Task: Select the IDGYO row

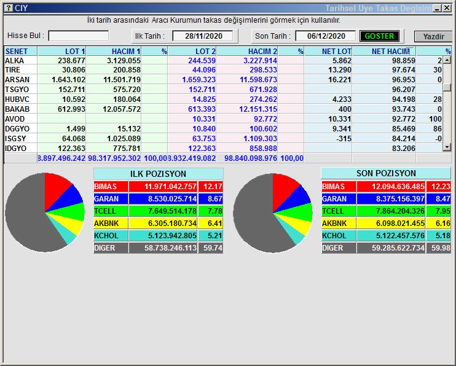Action: (x=223, y=148)
